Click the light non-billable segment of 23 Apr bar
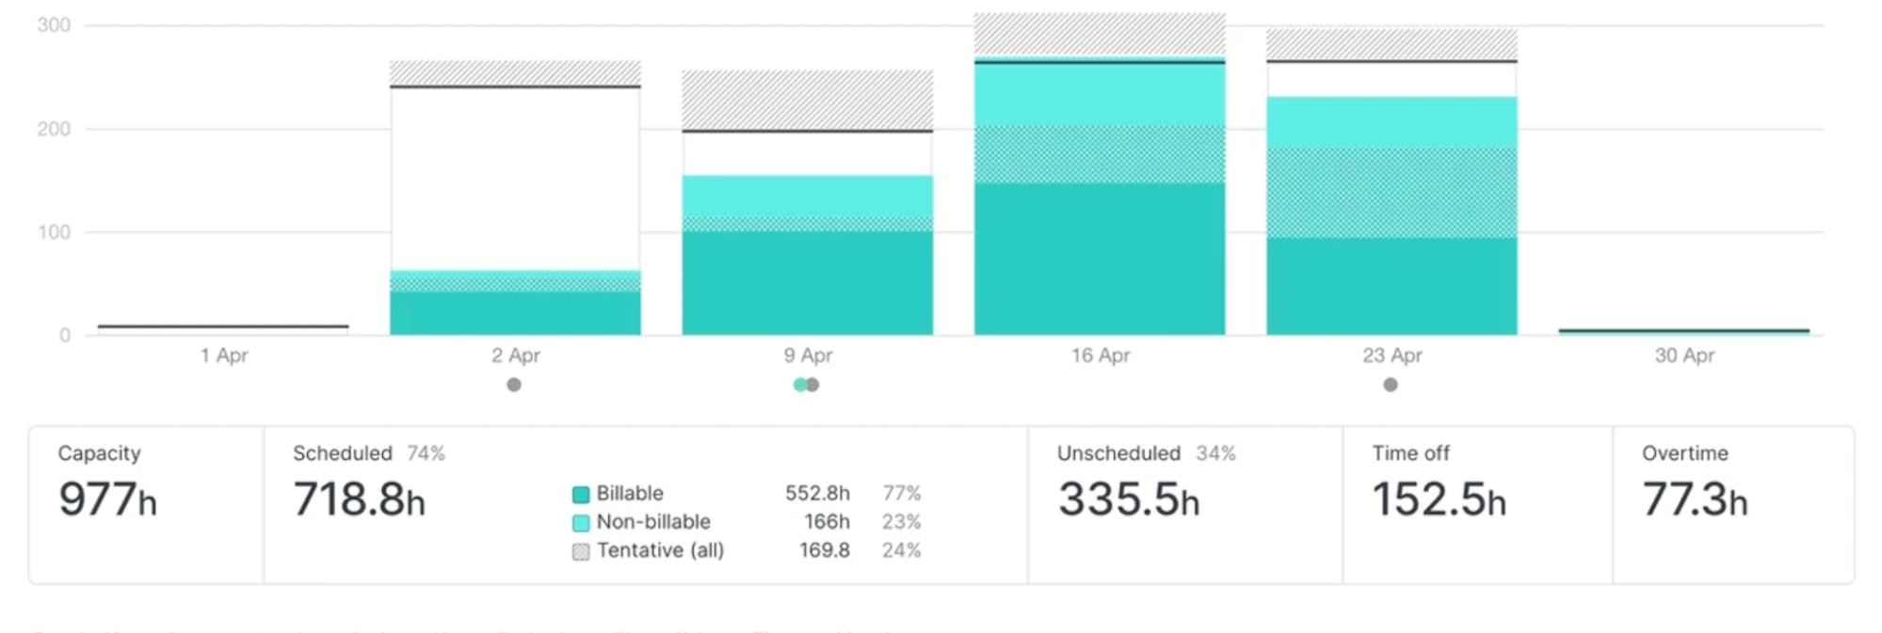 coord(1391,121)
